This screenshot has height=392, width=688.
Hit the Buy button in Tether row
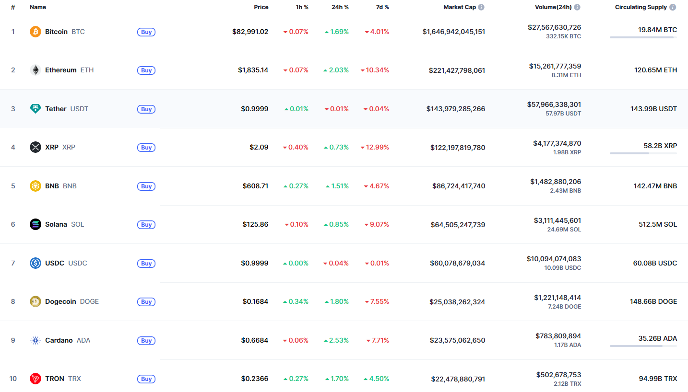tap(146, 109)
